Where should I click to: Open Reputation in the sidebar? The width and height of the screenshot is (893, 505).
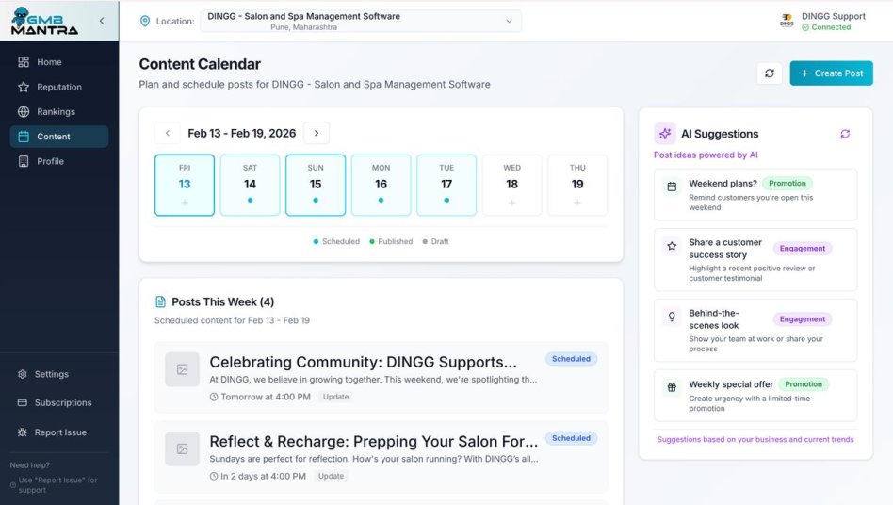(59, 87)
